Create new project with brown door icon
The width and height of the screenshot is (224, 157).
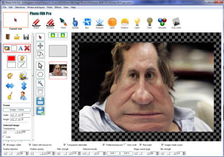[x=8, y=37]
